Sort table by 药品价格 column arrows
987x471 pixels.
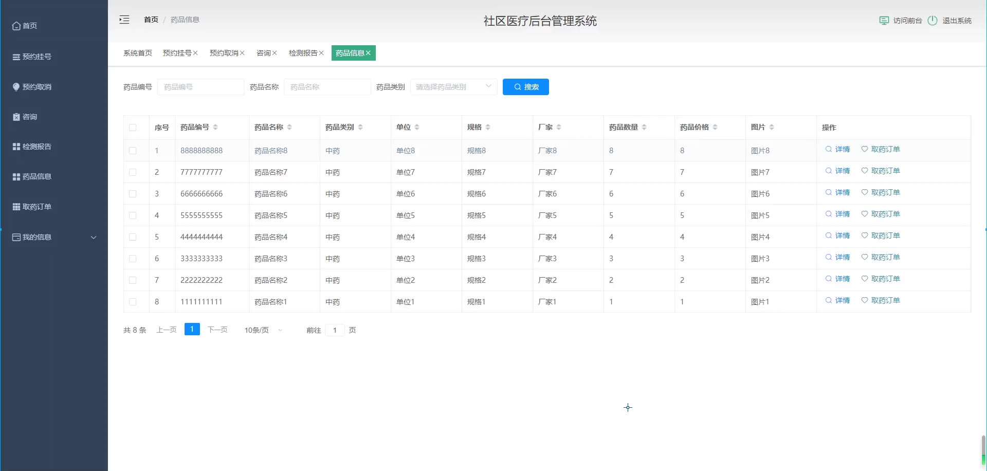715,127
